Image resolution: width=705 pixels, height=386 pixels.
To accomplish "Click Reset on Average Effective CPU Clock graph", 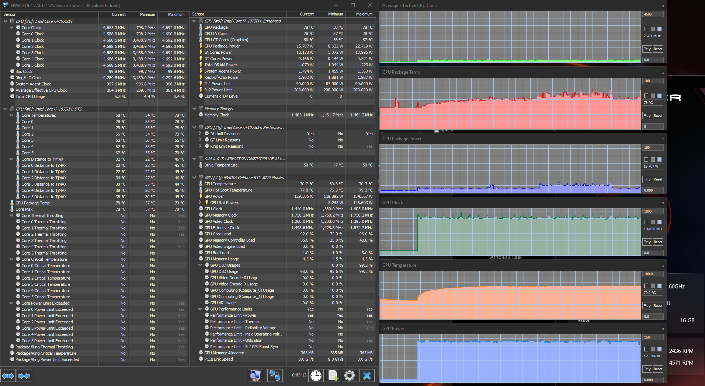I will [x=658, y=49].
